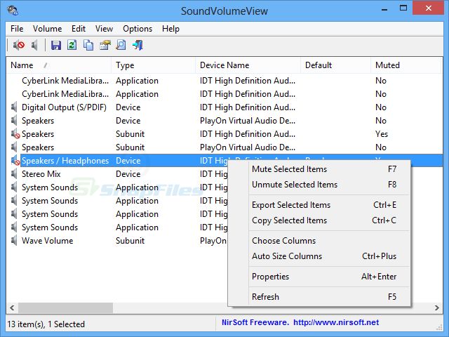Click the Unmute speaker toolbar icon
Viewport: 449px width, 337px height.
pos(35,46)
